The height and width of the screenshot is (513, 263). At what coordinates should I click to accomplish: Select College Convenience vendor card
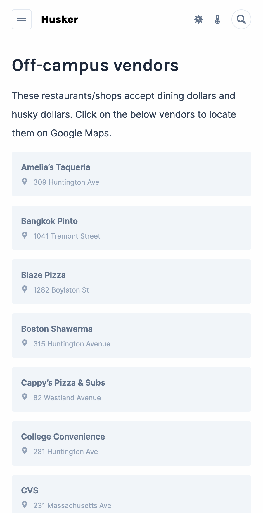(131, 443)
